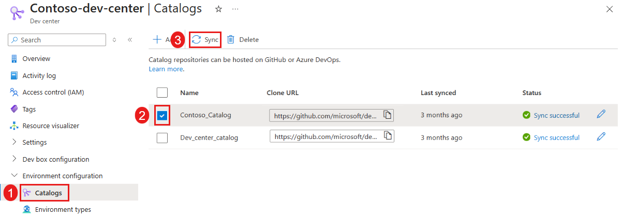Click the favorite star icon

[x=218, y=9]
